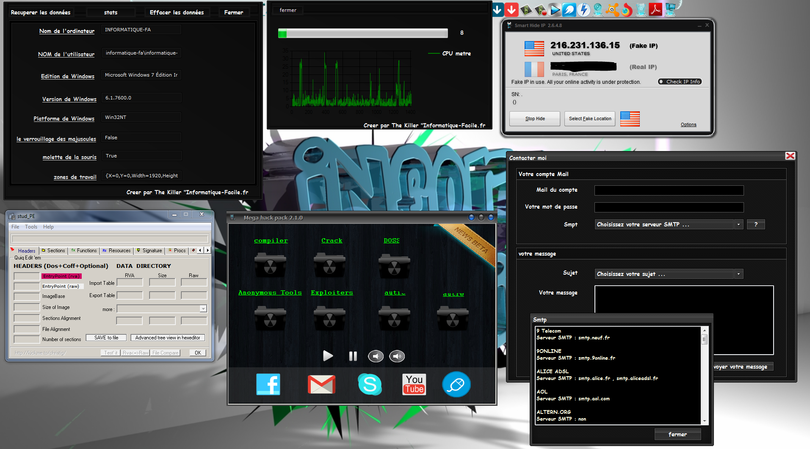810x449 pixels.
Task: Click fermer in the Smtp window
Action: point(677,435)
